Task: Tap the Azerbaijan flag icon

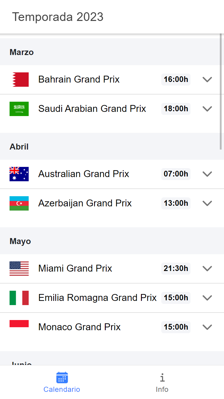Action: click(19, 203)
